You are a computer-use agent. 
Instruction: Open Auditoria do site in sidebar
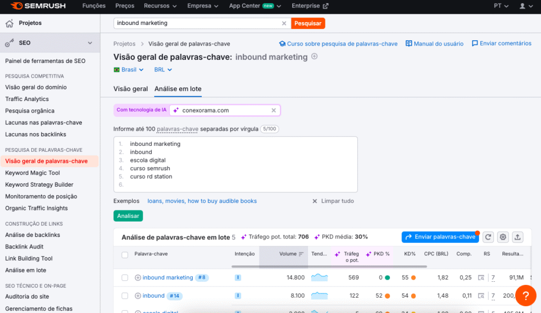coord(27,297)
